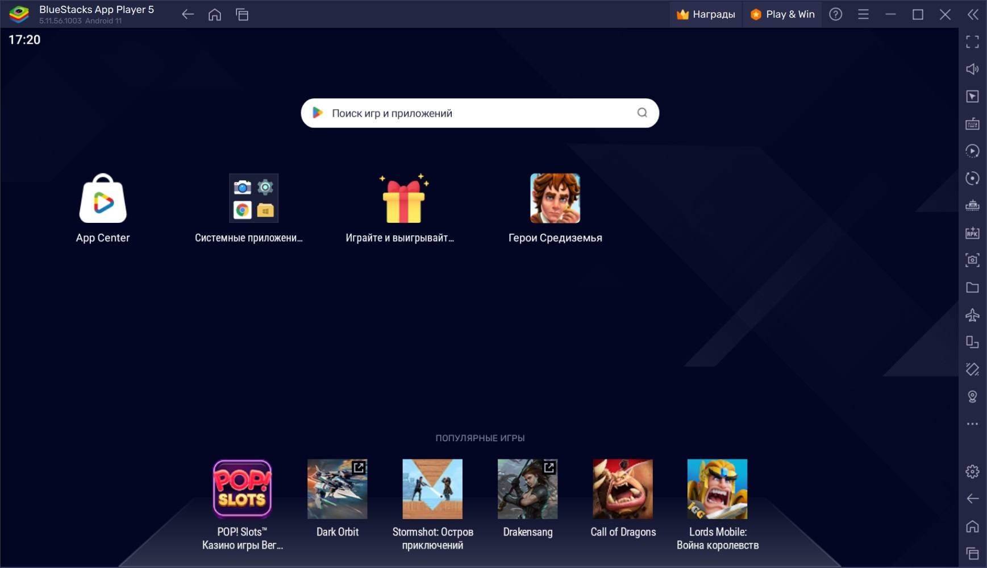This screenshot has height=568, width=987.
Task: Click the Drakensang label
Action: tap(527, 532)
